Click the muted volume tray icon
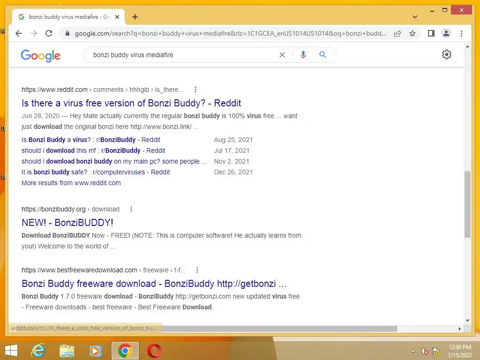Viewport: 480px width, 360px height. click(424, 351)
